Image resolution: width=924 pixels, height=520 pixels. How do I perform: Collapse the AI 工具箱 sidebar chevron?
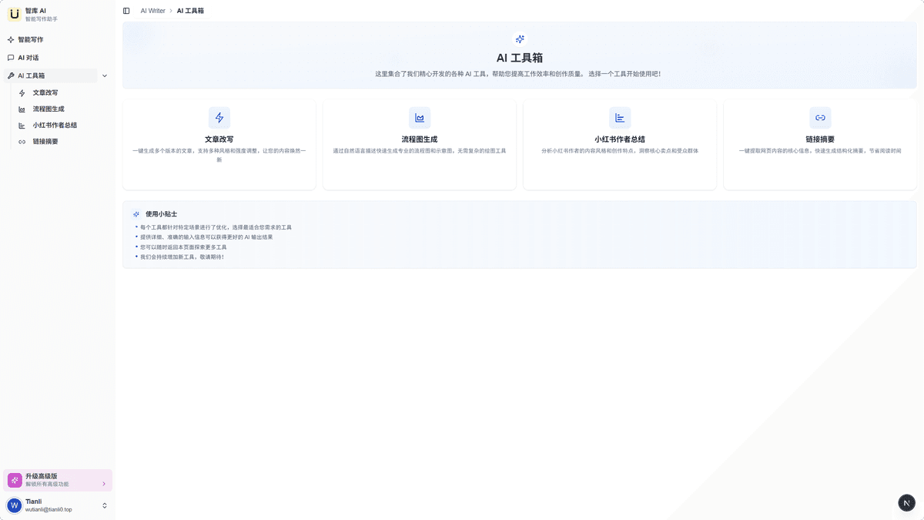click(105, 75)
